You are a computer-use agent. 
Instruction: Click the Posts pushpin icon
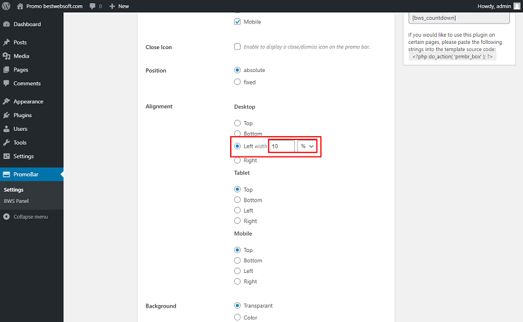(x=7, y=42)
